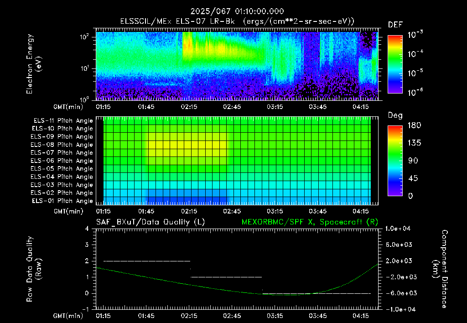Click the 10^-3 label on DEF colorbar

tap(415, 35)
